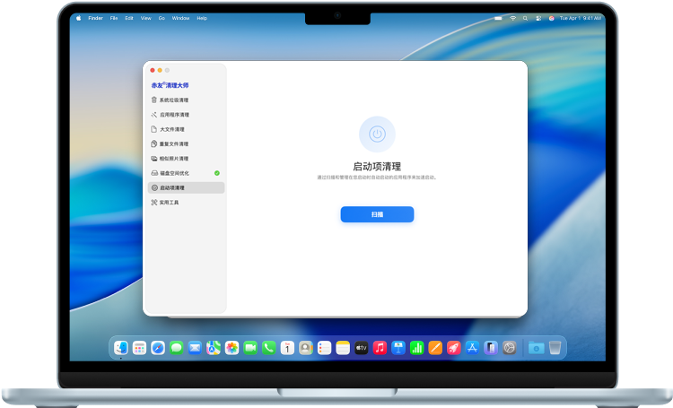Open the Go menu in menu bar

point(162,18)
